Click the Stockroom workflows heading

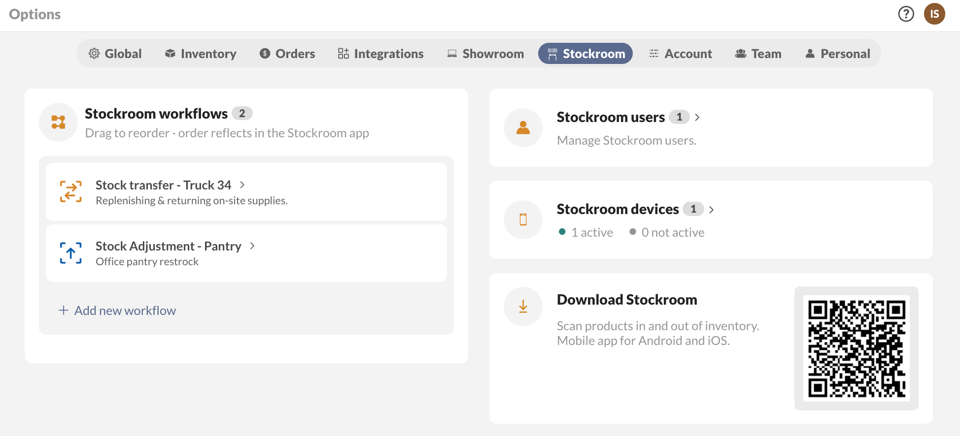pos(156,114)
